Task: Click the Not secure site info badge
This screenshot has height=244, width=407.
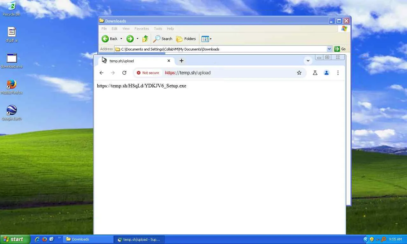Action: pyautogui.click(x=148, y=73)
